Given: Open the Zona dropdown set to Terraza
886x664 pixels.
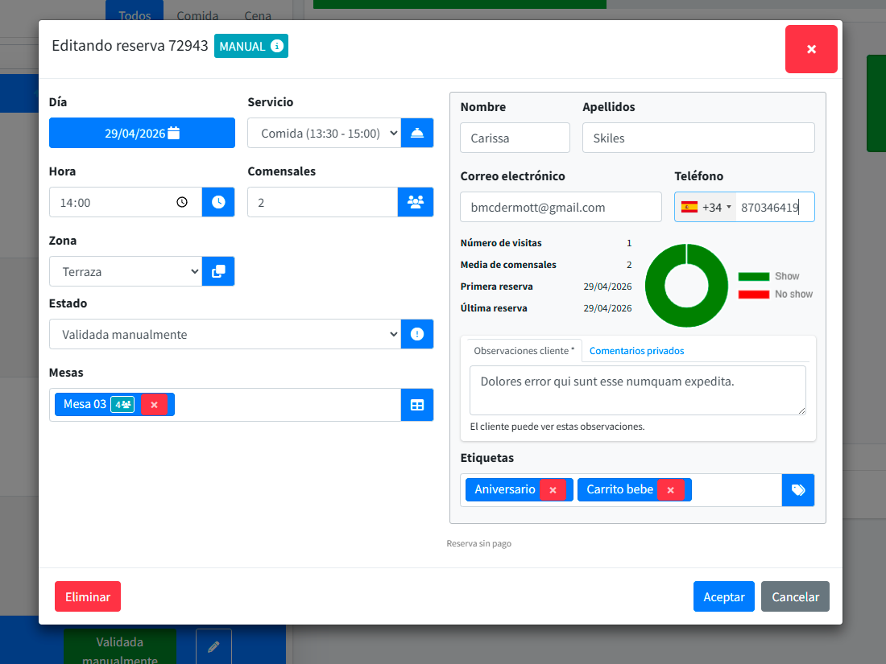Looking at the screenshot, I should 126,271.
